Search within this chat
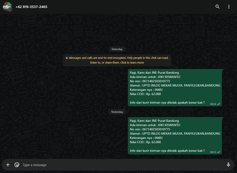 (x=218, y=7)
